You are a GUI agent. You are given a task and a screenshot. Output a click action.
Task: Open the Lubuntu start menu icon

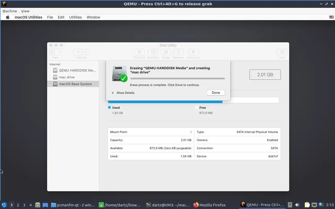tap(4, 205)
